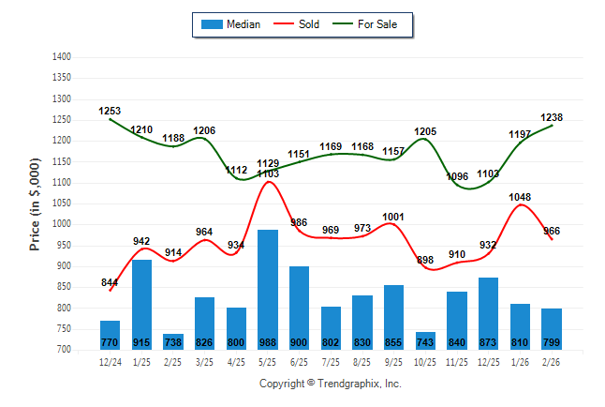Click the 1253 For Sale data label
Image resolution: width=605 pixels, height=407 pixels.
(111, 112)
